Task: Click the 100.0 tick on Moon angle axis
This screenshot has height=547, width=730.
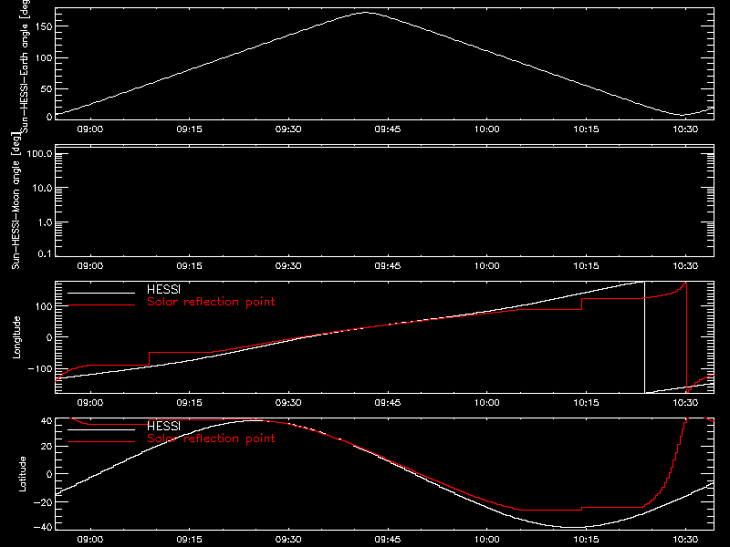Action: tap(39, 153)
